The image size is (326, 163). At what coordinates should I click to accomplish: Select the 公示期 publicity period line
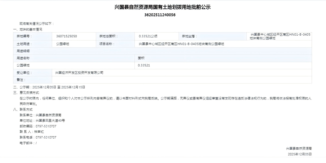click(x=49, y=87)
